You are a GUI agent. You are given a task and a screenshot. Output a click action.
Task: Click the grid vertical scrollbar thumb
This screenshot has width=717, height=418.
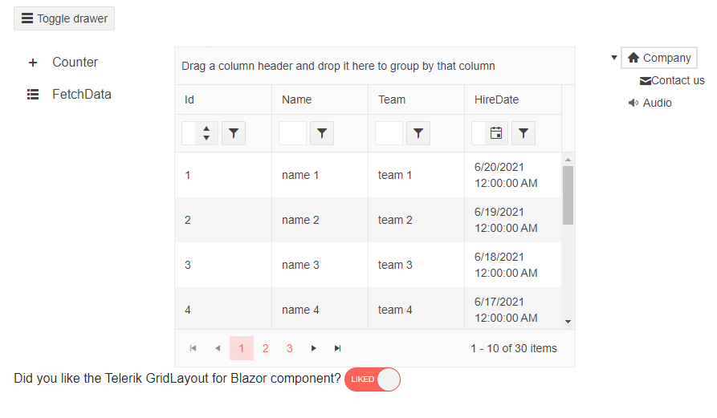(568, 195)
